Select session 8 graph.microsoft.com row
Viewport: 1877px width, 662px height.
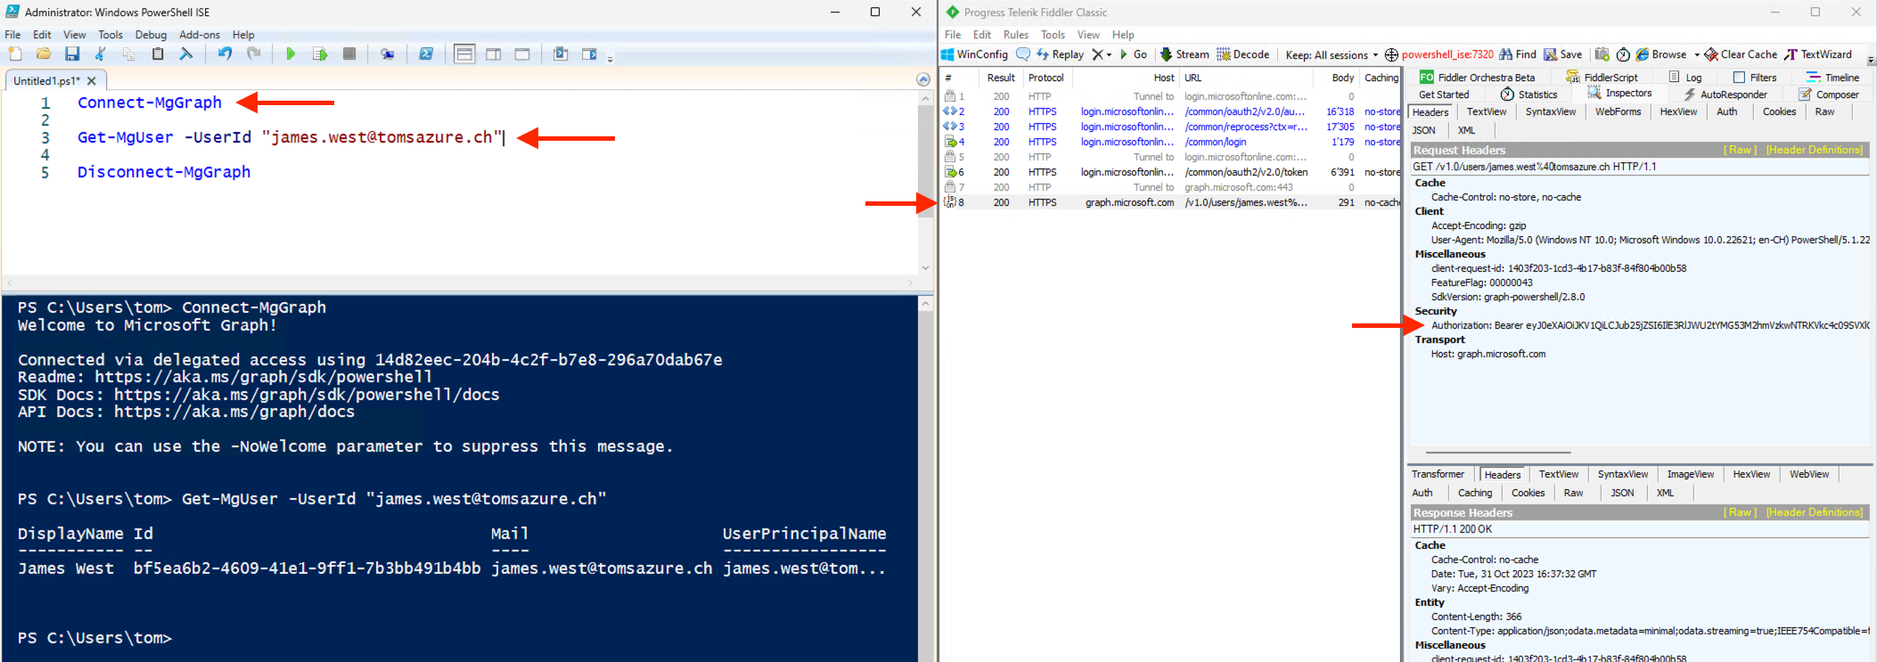[x=1171, y=202]
